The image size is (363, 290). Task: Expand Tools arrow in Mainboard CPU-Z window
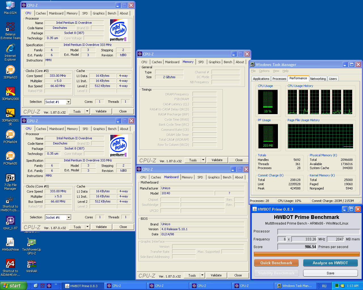click(202, 275)
